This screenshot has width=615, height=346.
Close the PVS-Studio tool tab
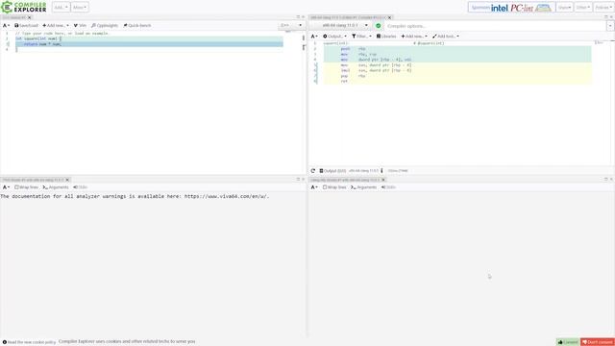click(67, 180)
